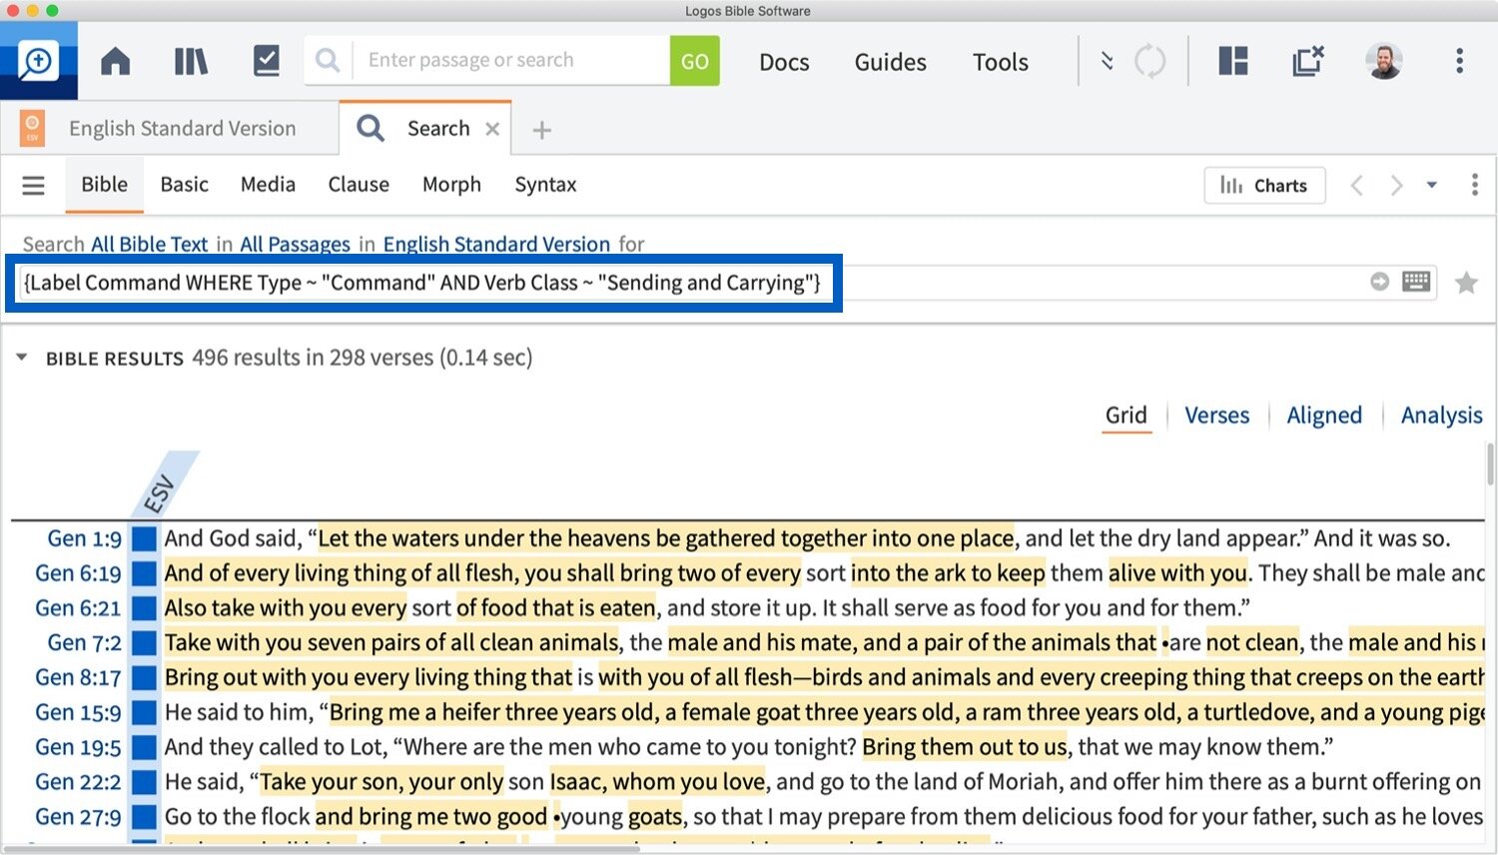
Task: Open the user profile avatar
Action: click(1384, 61)
